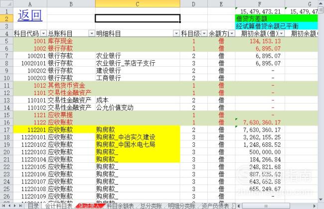Viewport: 324px width, 209px height.
Task: Click the 购房款_中国水电七局 cell
Action: (138, 145)
